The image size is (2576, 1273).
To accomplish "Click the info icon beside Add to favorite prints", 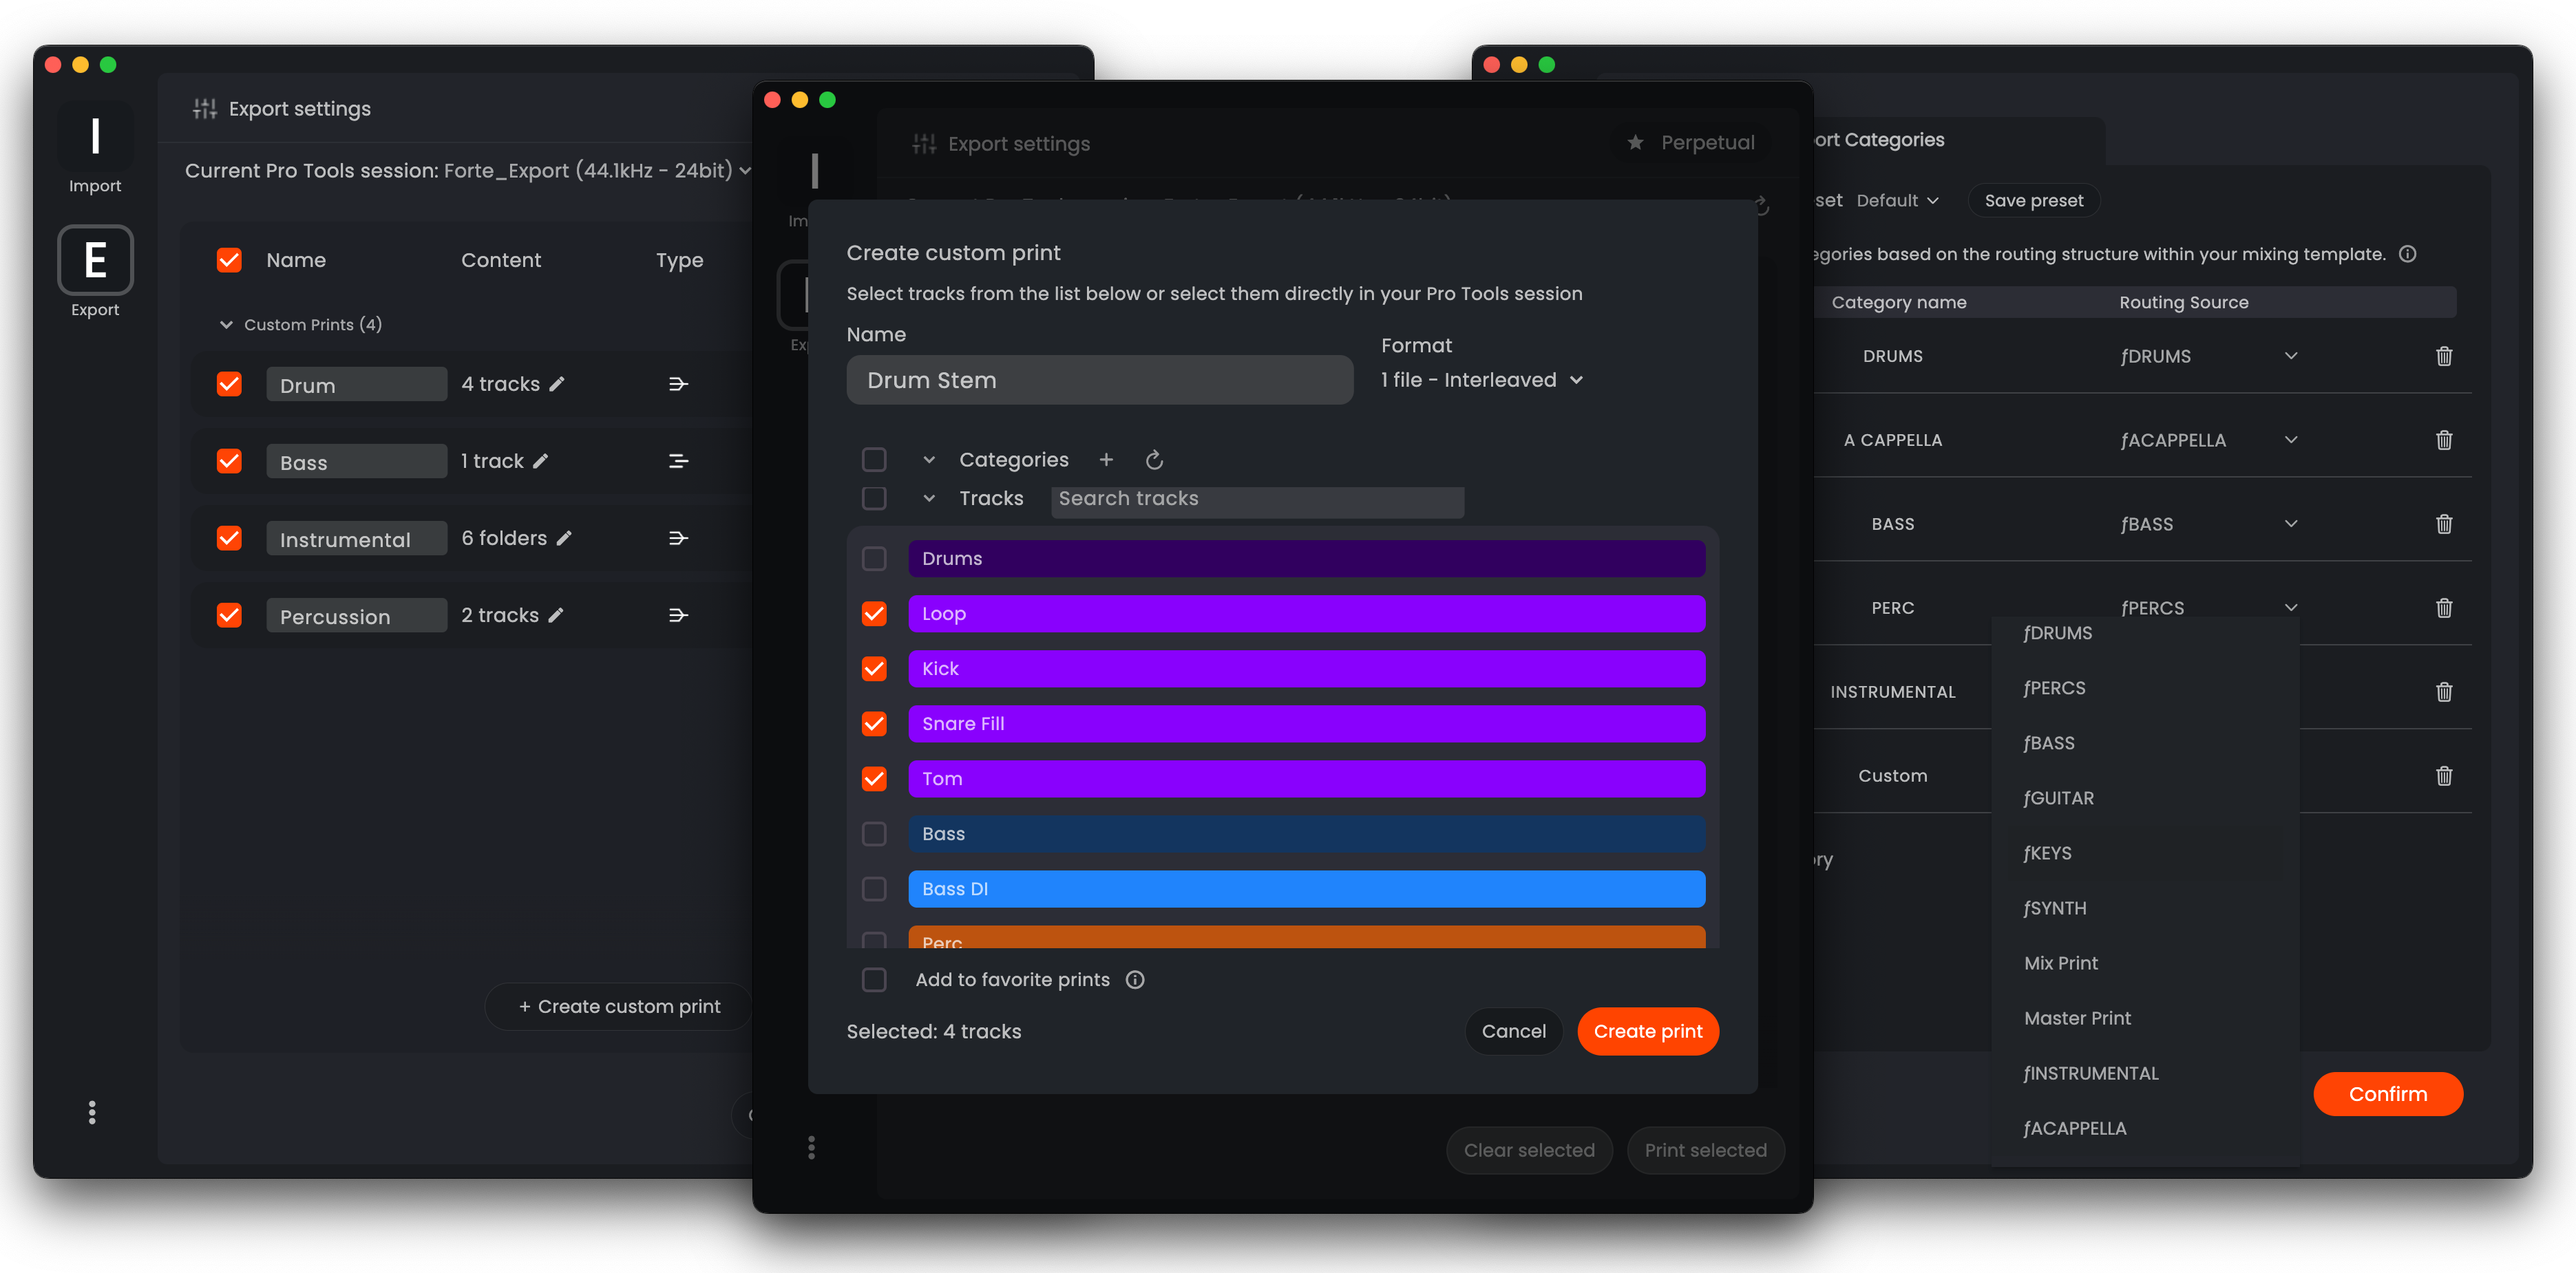I will [x=1134, y=979].
